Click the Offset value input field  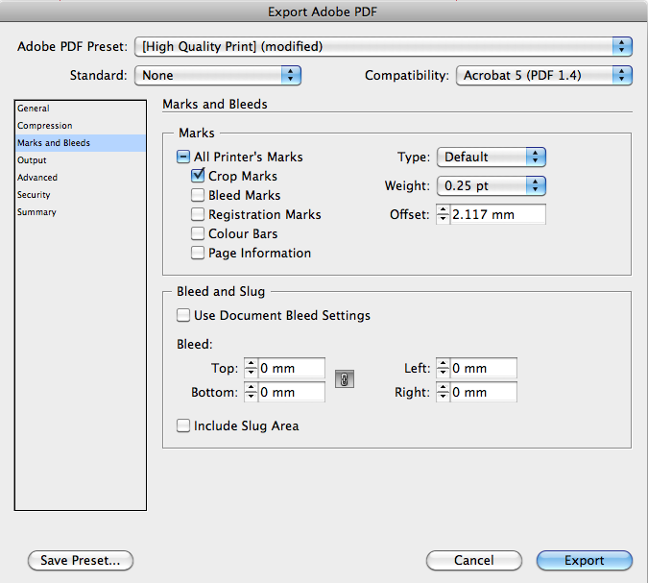click(497, 214)
